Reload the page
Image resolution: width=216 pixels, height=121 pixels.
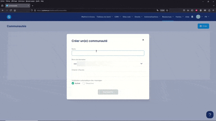[11, 10]
